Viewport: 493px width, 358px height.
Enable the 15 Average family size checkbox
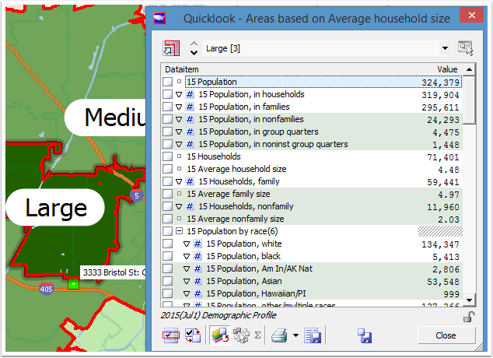tap(167, 194)
